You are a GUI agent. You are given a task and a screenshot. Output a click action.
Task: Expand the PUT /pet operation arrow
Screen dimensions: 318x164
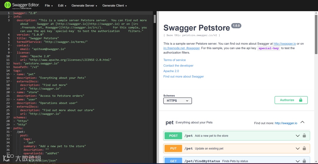pos(297,149)
